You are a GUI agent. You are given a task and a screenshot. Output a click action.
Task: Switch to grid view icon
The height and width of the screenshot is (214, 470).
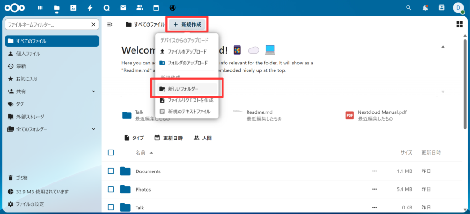tap(459, 24)
